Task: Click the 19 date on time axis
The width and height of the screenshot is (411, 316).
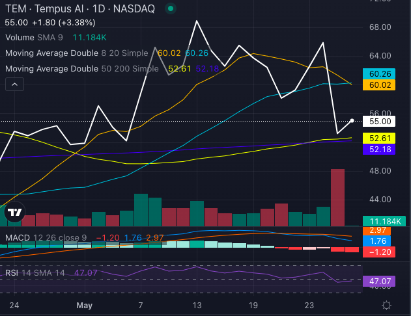Action: click(253, 306)
